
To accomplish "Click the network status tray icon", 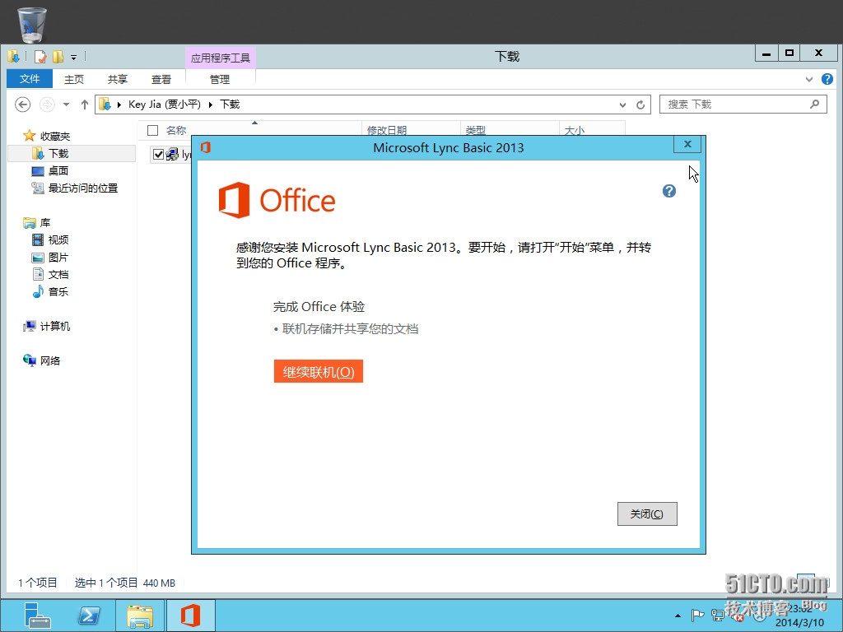I will pos(718,615).
